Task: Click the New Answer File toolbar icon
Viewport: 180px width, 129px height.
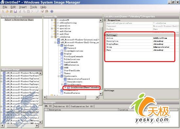Action: (x=3, y=11)
